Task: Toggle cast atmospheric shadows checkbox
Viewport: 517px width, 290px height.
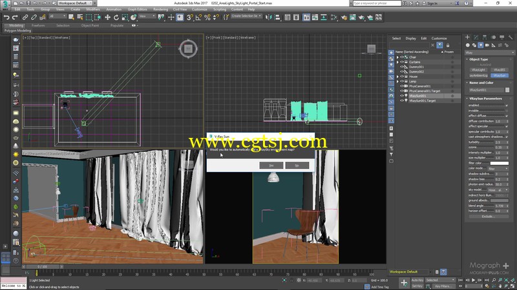Action: pyautogui.click(x=507, y=137)
